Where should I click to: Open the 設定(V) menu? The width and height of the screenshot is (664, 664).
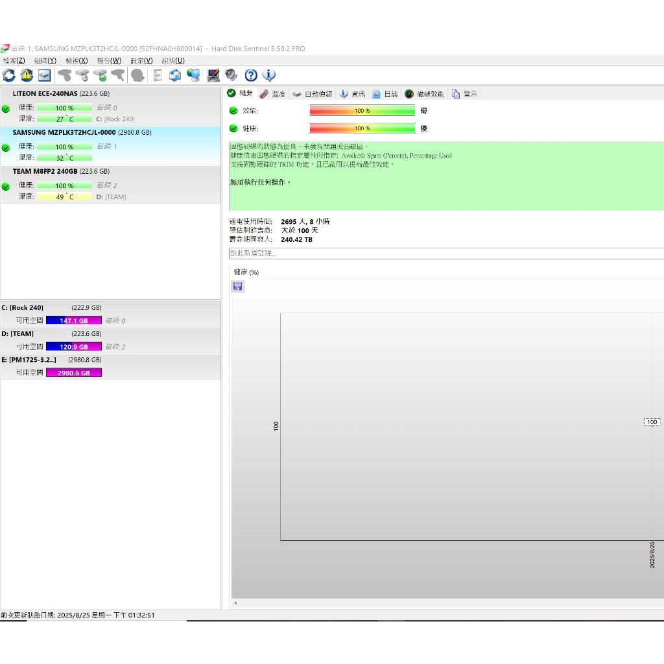pyautogui.click(x=141, y=60)
